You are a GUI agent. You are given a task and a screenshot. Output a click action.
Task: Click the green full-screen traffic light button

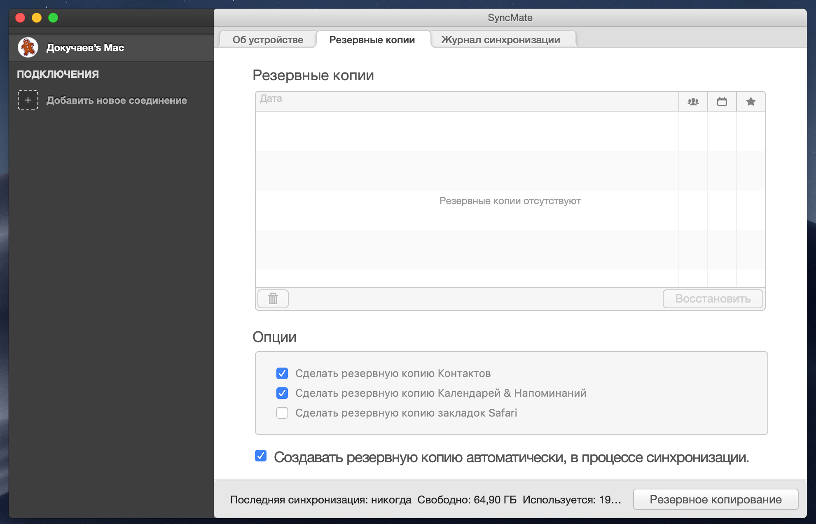pos(53,18)
